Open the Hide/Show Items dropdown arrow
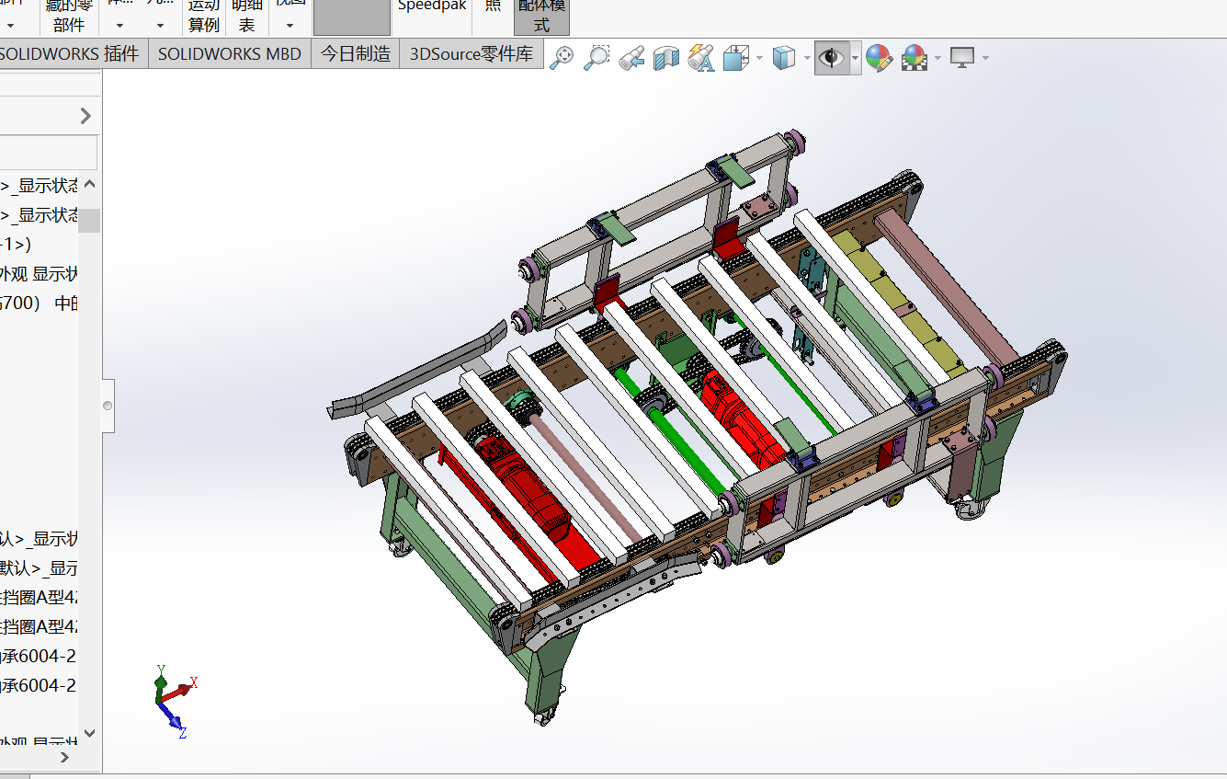 tap(855, 58)
